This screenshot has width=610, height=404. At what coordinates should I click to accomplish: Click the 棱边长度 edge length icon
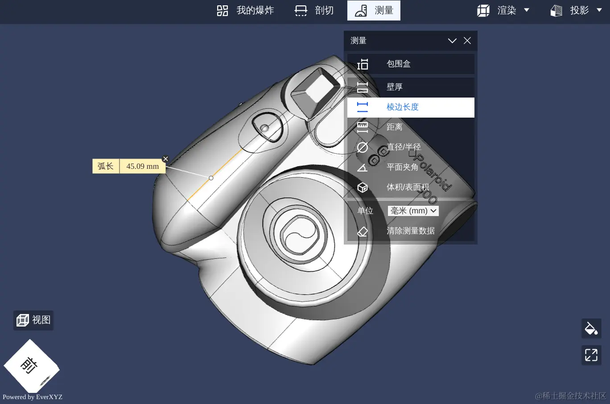(x=363, y=107)
